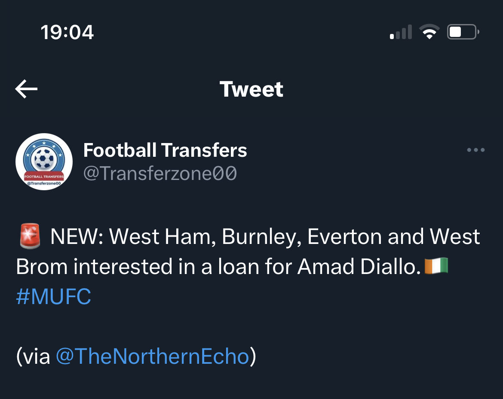Screen dimensions: 503x399
Task: Tap the Football Transfers display name
Action: [165, 150]
